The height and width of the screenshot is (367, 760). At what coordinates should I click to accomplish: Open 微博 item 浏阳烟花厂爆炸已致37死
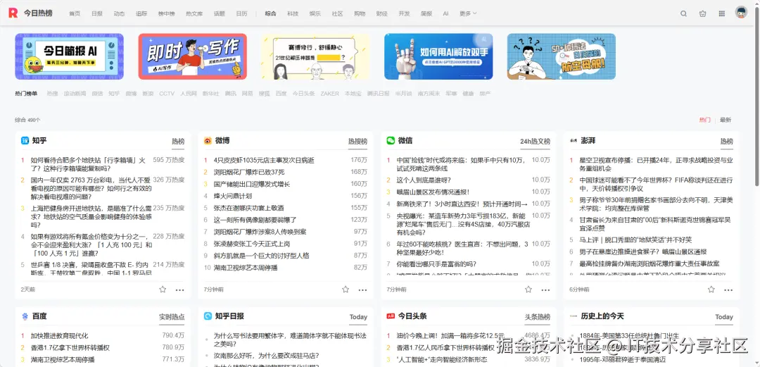(x=249, y=172)
